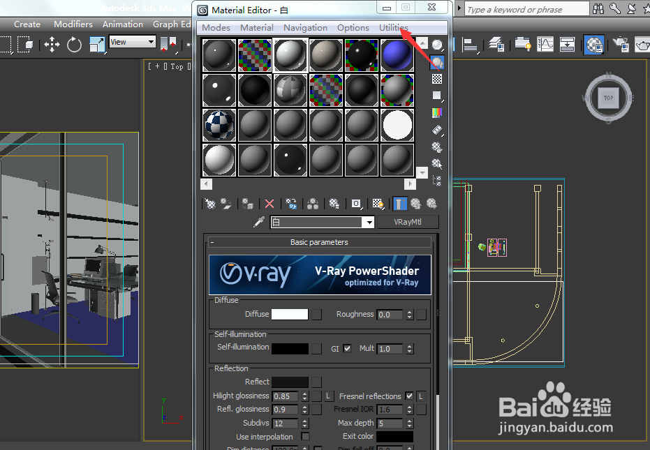
Task: Select the Rotate tool in main toolbar
Action: coord(74,45)
